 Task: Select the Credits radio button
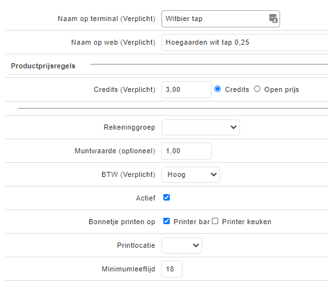[x=218, y=89]
